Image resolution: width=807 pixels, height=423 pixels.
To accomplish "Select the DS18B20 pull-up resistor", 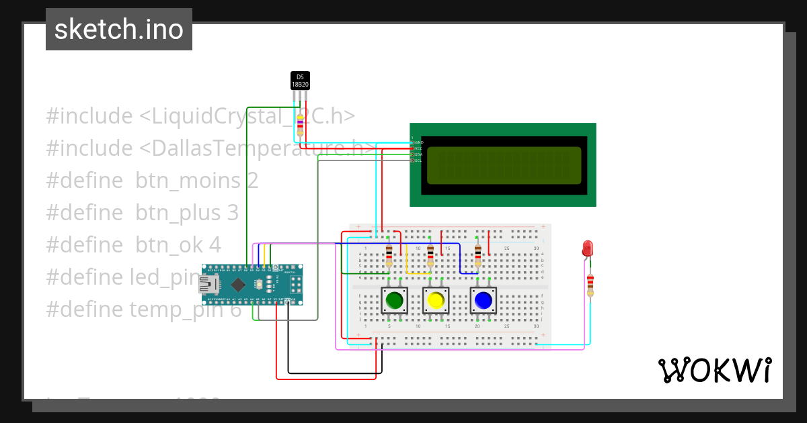I will point(299,126).
